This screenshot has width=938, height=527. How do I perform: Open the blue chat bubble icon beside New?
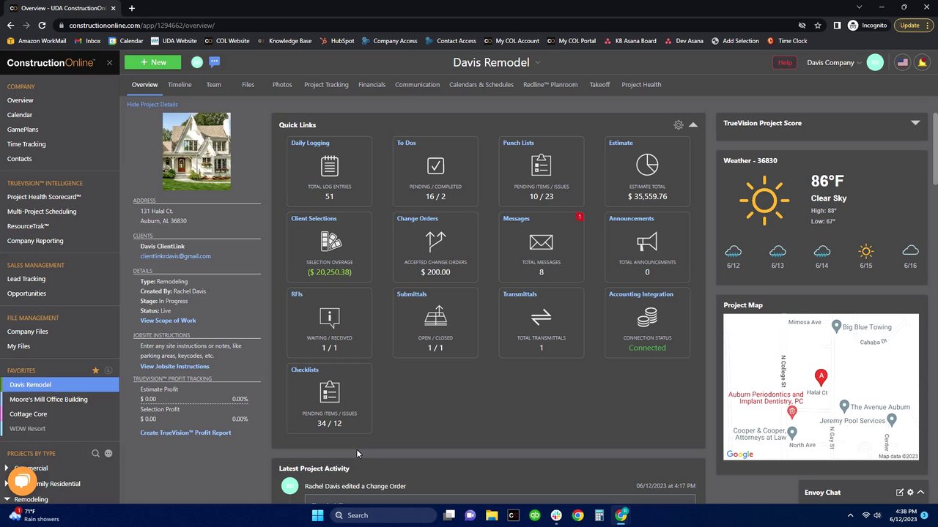[215, 62]
